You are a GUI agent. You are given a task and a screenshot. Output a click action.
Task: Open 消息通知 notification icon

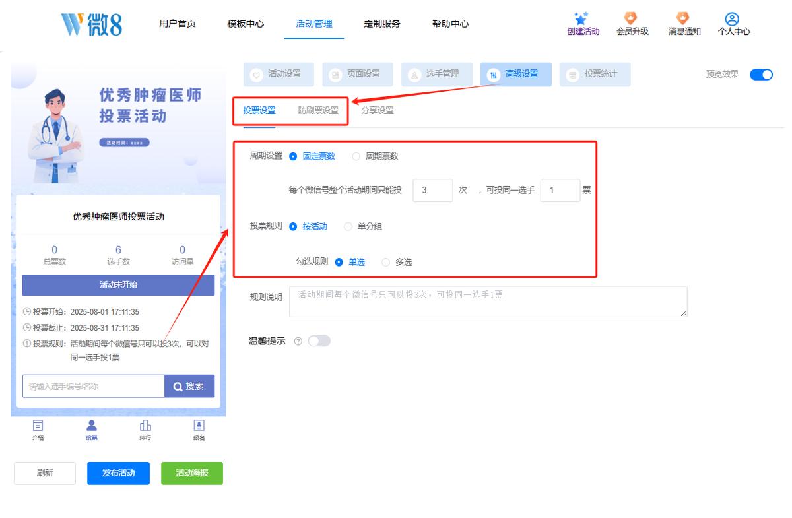click(682, 18)
